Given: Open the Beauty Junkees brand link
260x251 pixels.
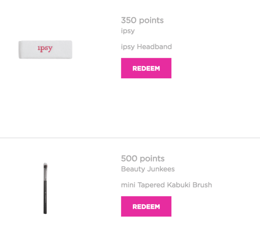Looking at the screenshot, I should pos(148,169).
